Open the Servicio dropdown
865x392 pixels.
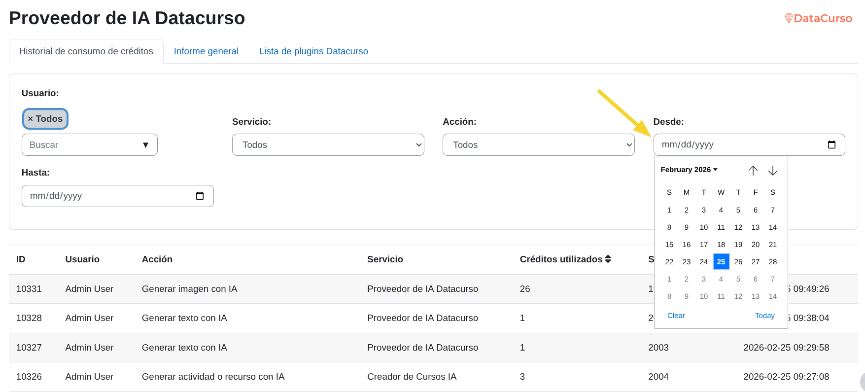coord(328,145)
